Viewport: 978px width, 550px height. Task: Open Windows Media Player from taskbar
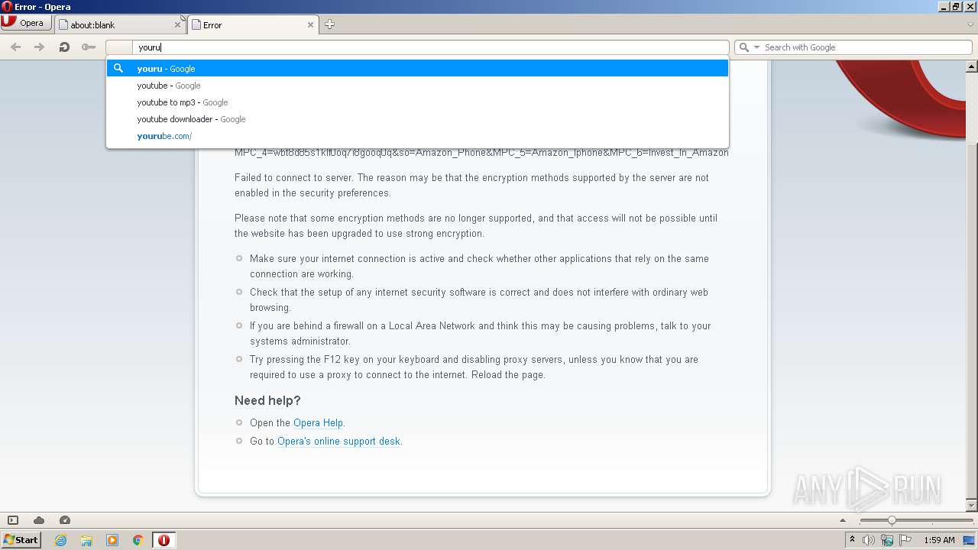click(112, 540)
